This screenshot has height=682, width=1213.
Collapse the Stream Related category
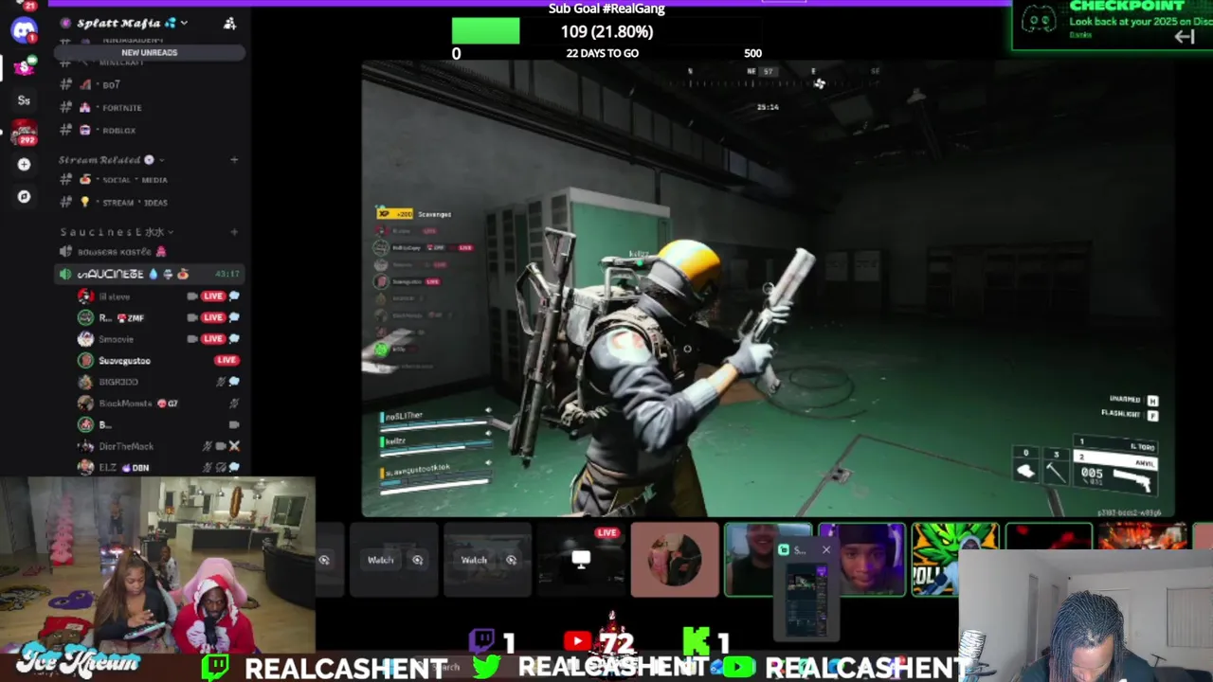pos(112,160)
